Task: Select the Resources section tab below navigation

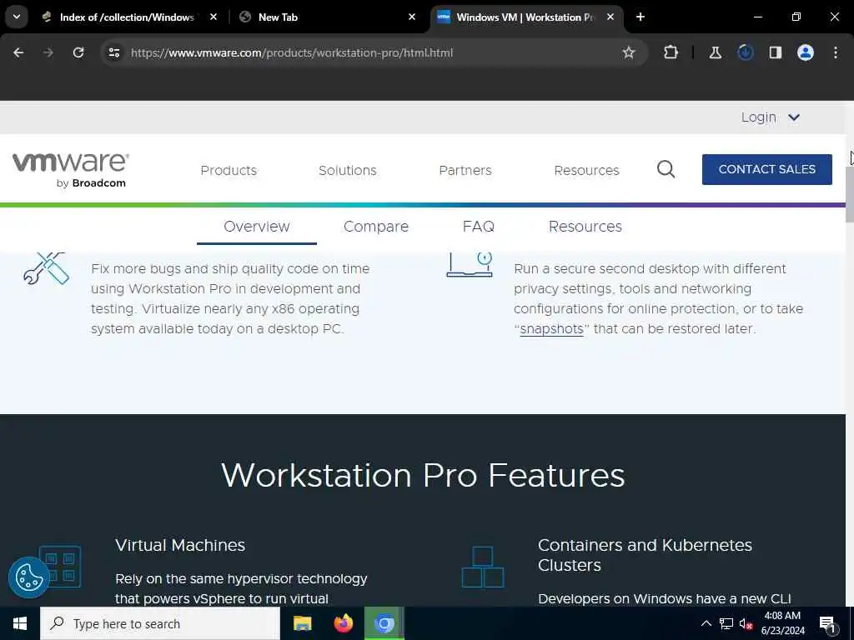Action: tap(585, 227)
